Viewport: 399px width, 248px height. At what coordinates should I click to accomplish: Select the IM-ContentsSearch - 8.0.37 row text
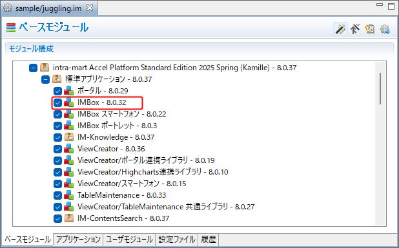[x=123, y=218]
